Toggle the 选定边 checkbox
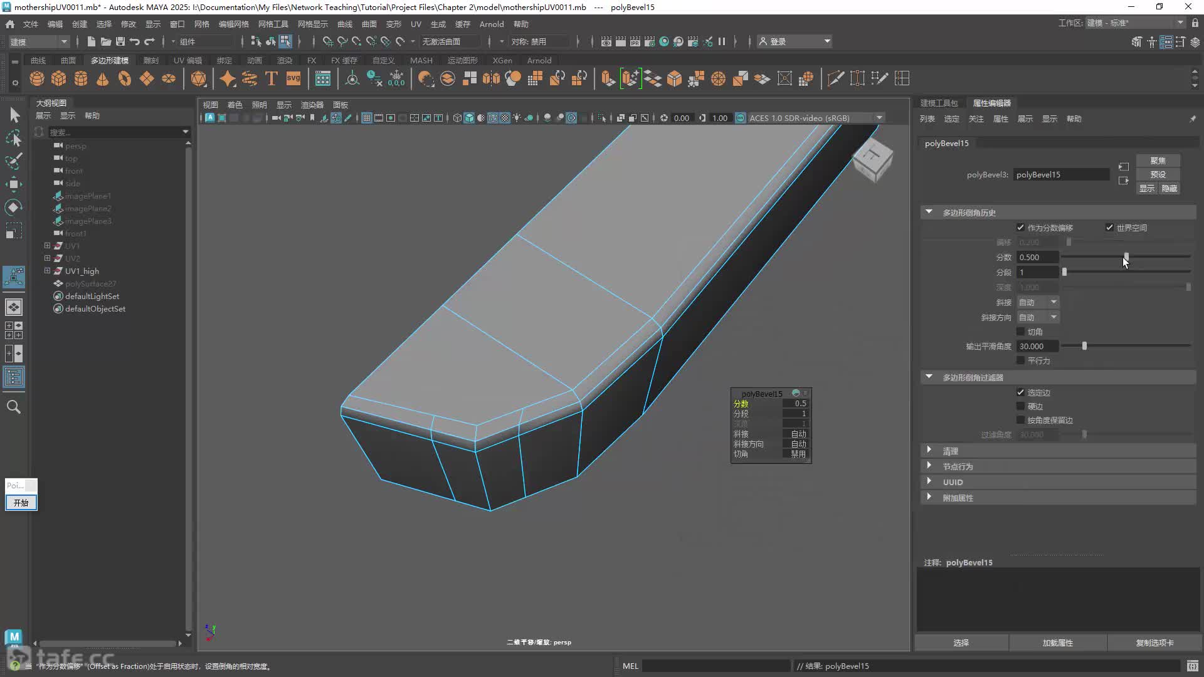1204x677 pixels. [1020, 392]
